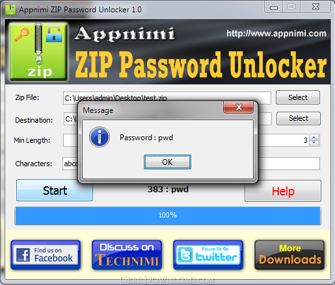This screenshot has width=335, height=285.
Task: Click the blue info icon in Message dialog
Action: [100, 137]
